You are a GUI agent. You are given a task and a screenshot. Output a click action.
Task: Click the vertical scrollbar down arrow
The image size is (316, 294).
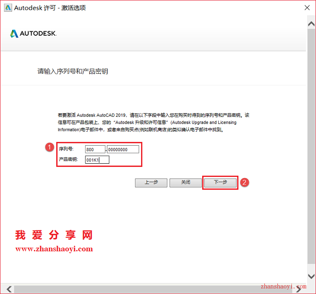click(311, 276)
